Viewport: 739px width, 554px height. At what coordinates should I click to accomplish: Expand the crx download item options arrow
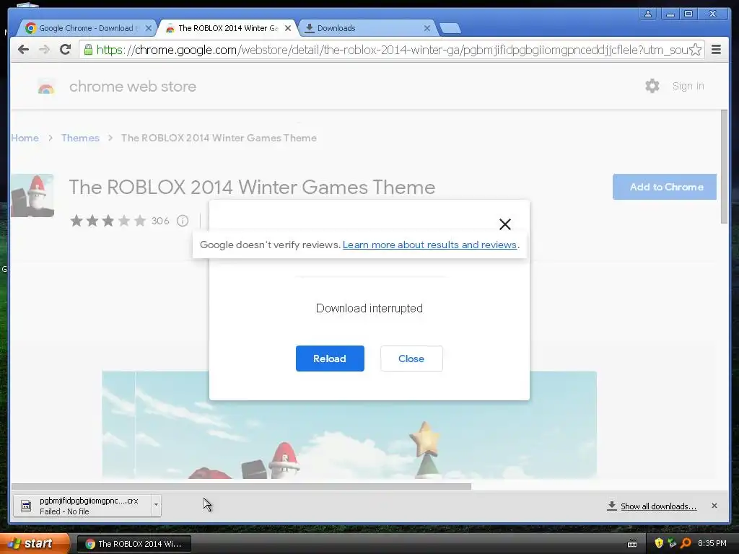(156, 506)
